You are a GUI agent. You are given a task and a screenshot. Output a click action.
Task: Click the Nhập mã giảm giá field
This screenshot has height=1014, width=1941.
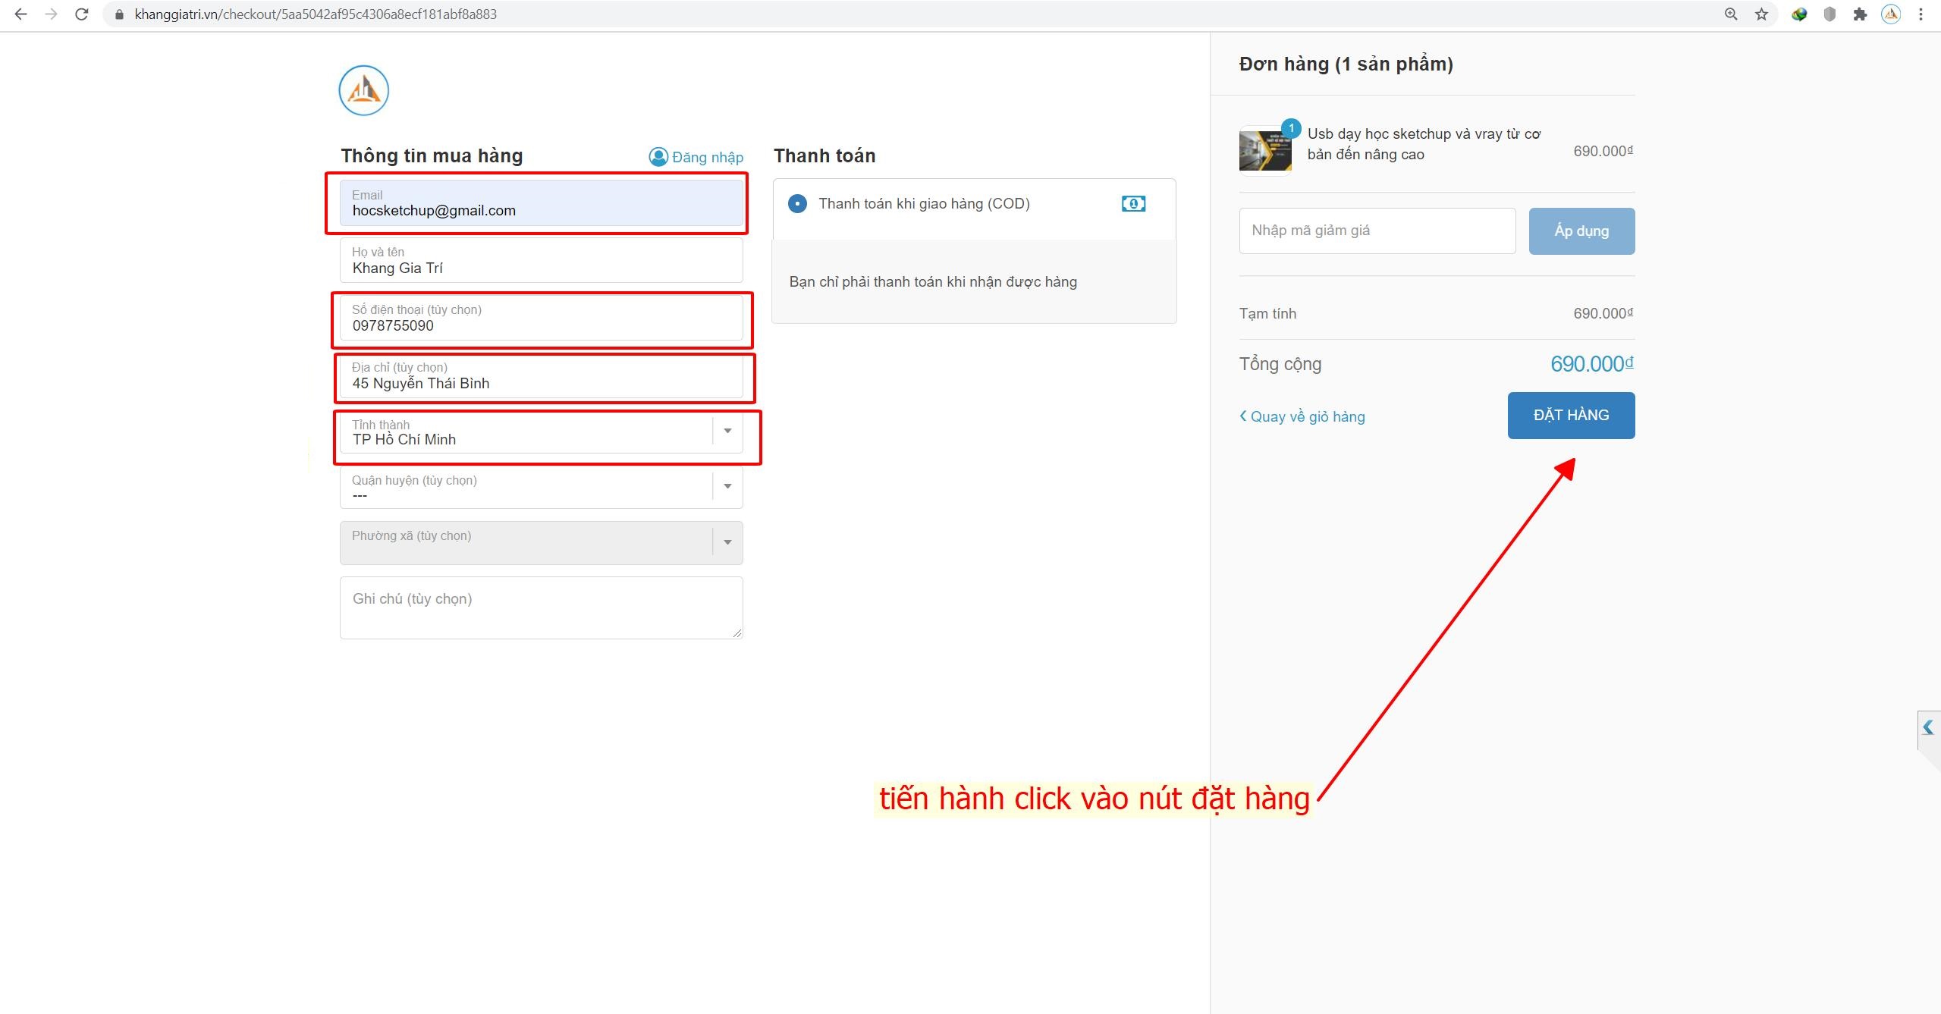pyautogui.click(x=1376, y=231)
